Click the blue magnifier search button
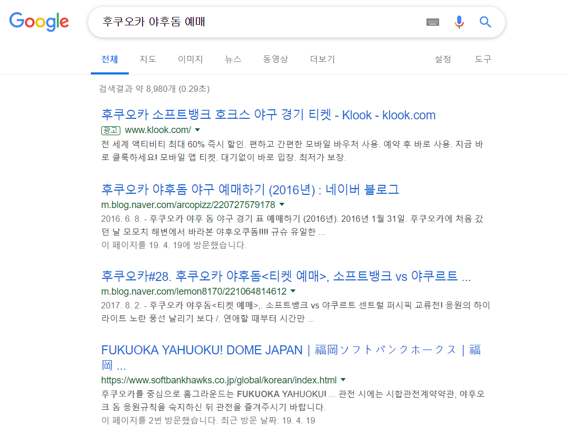Viewport: 568px width, 433px height. pyautogui.click(x=485, y=22)
